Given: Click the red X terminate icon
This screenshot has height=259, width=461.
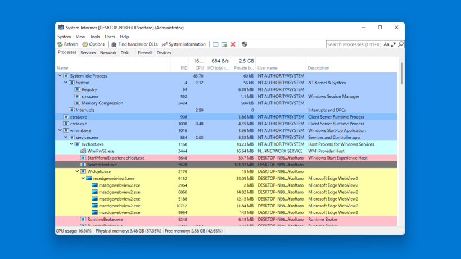Looking at the screenshot, I should tap(233, 44).
